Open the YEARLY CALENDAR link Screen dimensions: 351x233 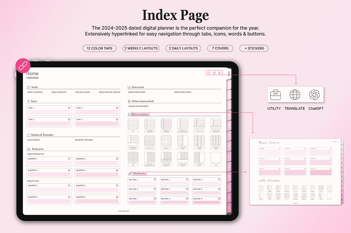click(35, 92)
